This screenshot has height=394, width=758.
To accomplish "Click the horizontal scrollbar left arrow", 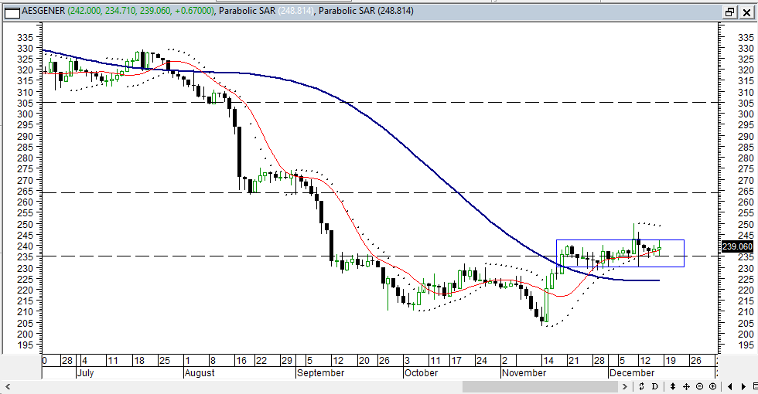I will coord(9,386).
